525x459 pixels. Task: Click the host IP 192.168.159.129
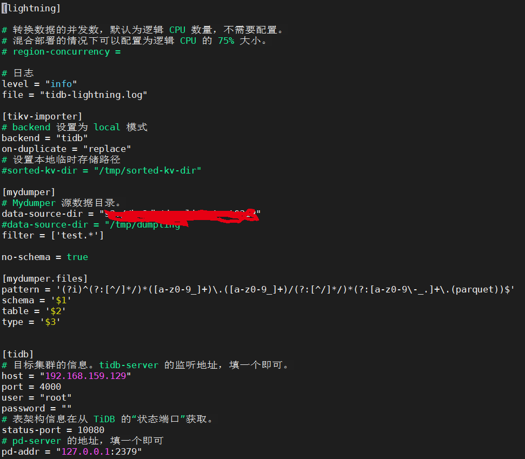click(x=86, y=376)
